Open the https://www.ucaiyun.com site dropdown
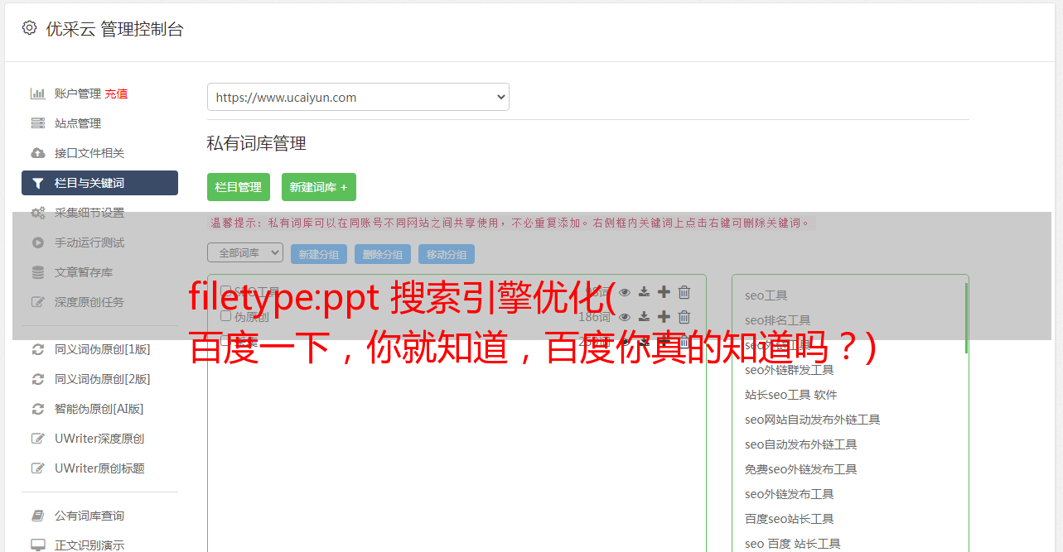 (358, 97)
